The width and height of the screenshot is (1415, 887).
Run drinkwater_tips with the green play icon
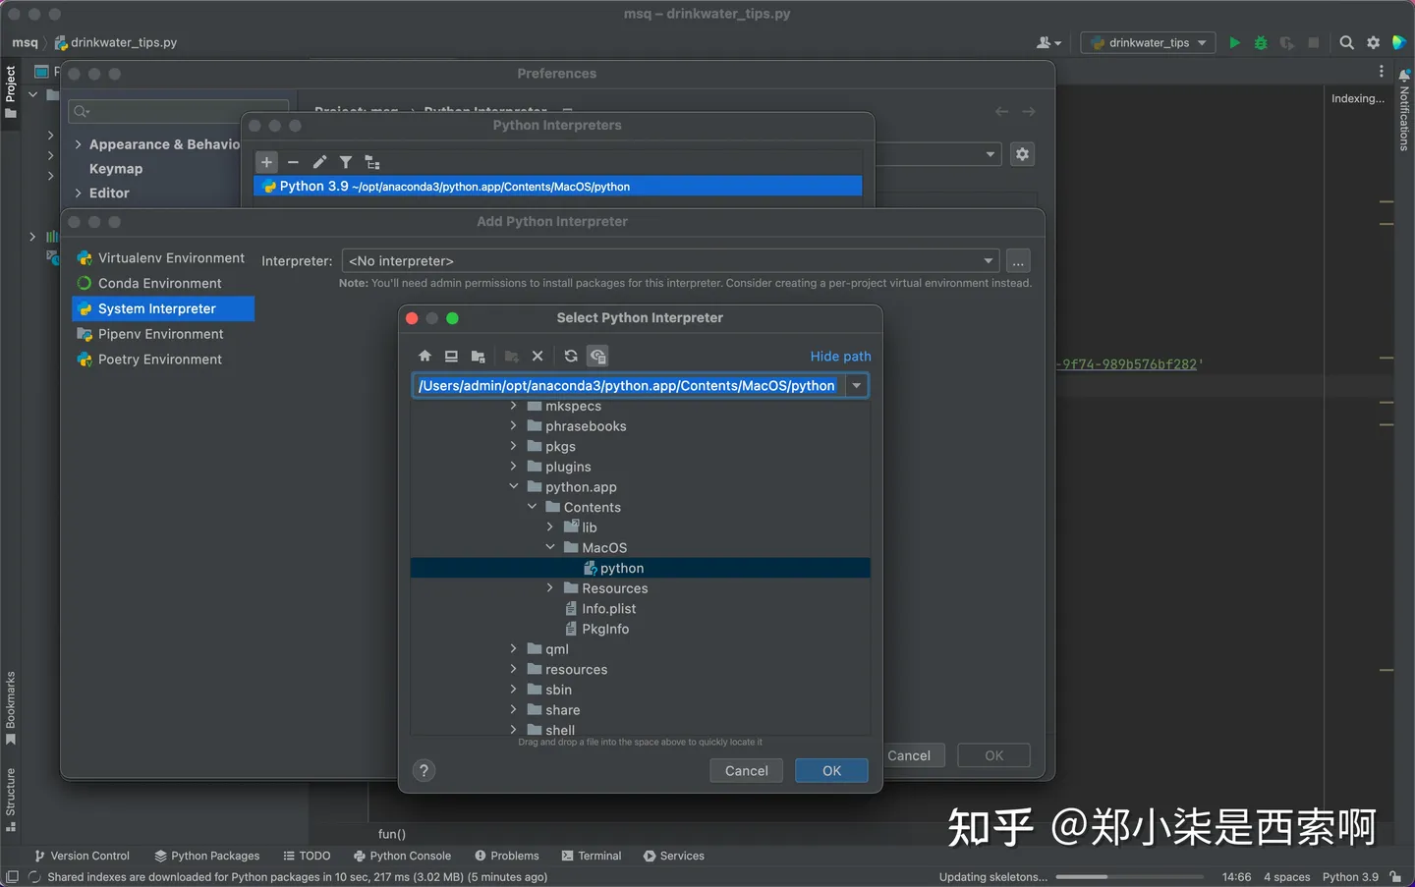point(1235,43)
